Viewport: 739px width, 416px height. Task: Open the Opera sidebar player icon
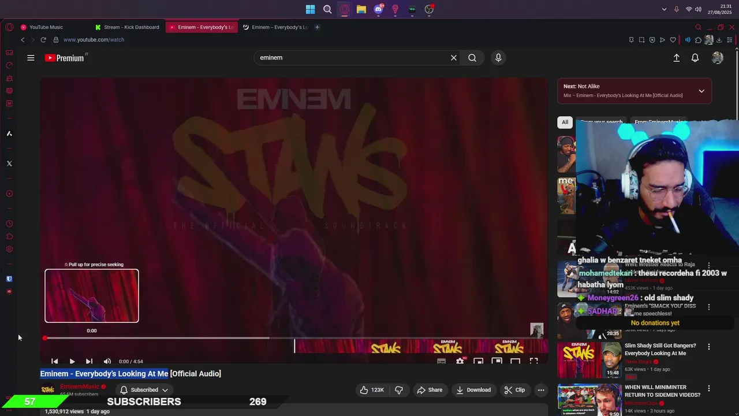[x=9, y=194]
